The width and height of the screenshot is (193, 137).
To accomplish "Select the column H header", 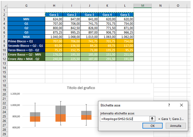I will (54, 6).
